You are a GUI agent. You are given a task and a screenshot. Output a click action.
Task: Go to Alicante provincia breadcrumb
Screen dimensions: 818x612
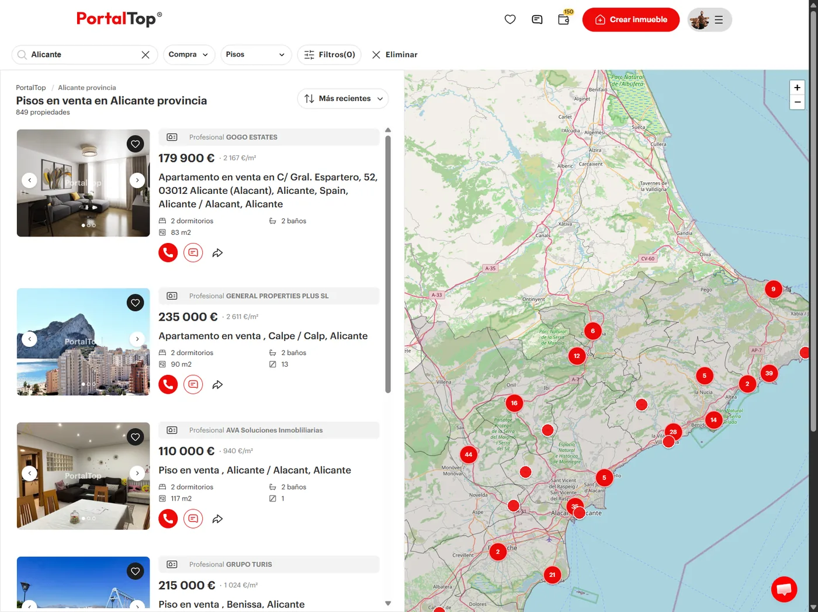point(87,88)
